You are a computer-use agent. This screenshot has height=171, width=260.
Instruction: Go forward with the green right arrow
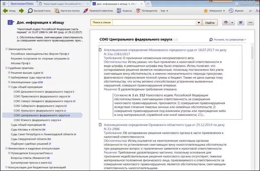tap(22, 11)
